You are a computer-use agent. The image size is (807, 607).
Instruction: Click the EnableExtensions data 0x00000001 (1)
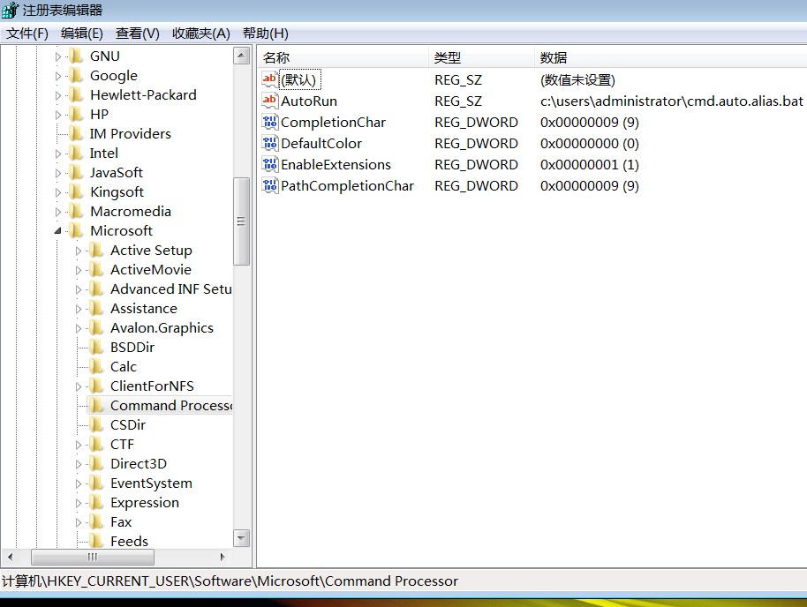pyautogui.click(x=589, y=165)
